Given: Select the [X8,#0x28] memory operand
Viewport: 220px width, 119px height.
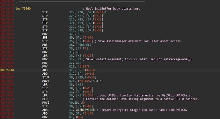Looking at the screenshot, I should [84, 56].
